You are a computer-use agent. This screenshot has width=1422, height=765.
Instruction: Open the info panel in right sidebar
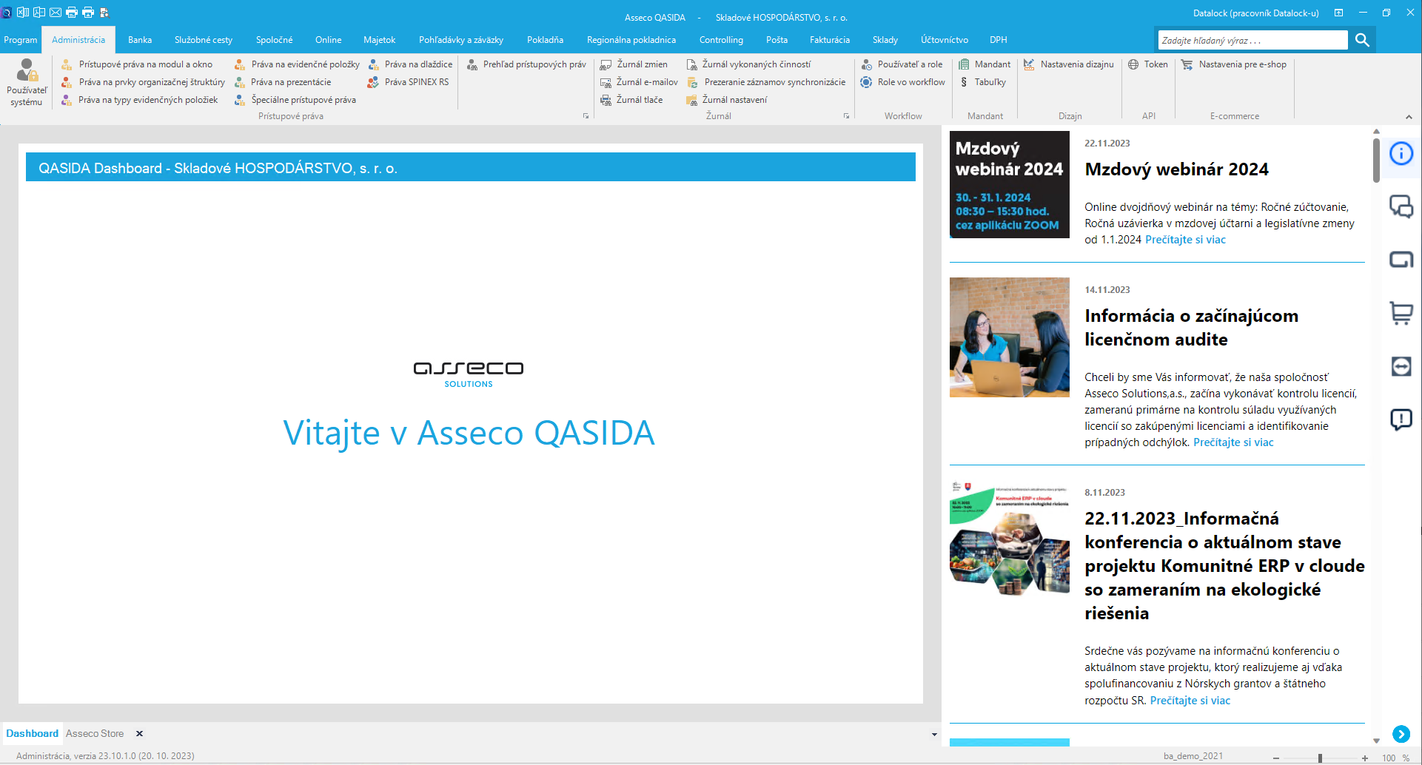pyautogui.click(x=1401, y=153)
